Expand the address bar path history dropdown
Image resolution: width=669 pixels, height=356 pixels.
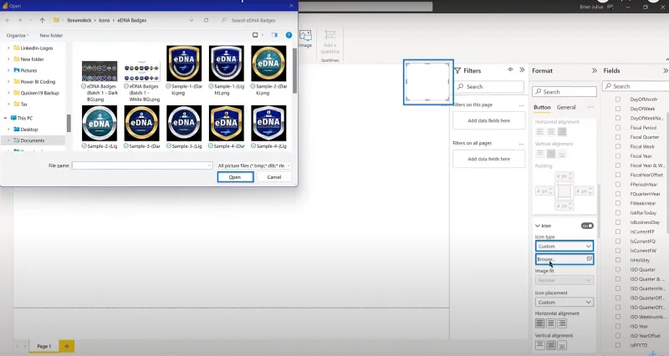(x=192, y=20)
